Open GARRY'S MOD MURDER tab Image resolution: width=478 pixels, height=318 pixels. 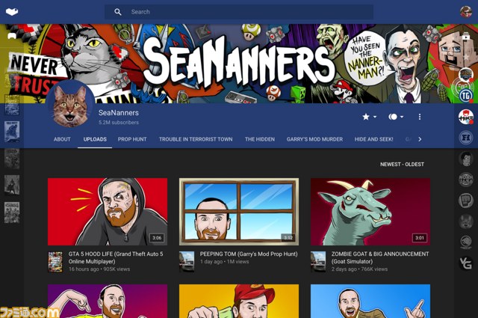pos(314,139)
